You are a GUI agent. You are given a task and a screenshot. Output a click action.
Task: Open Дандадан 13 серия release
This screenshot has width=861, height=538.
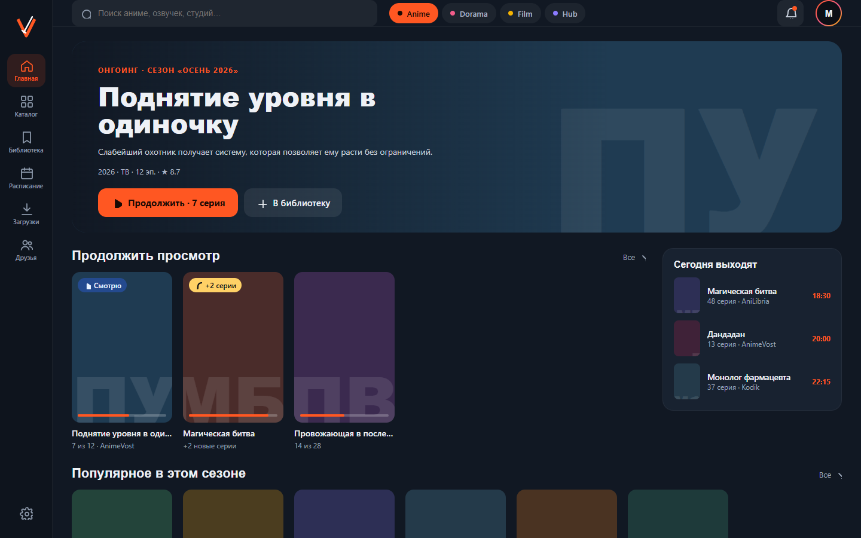[752, 338]
